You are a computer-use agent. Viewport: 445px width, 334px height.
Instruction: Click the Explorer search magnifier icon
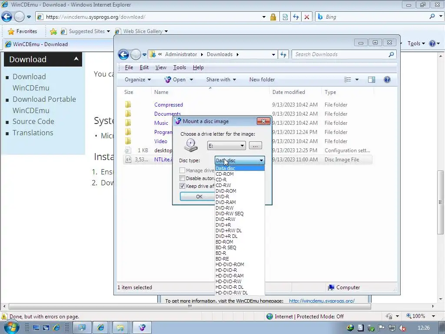point(391,54)
